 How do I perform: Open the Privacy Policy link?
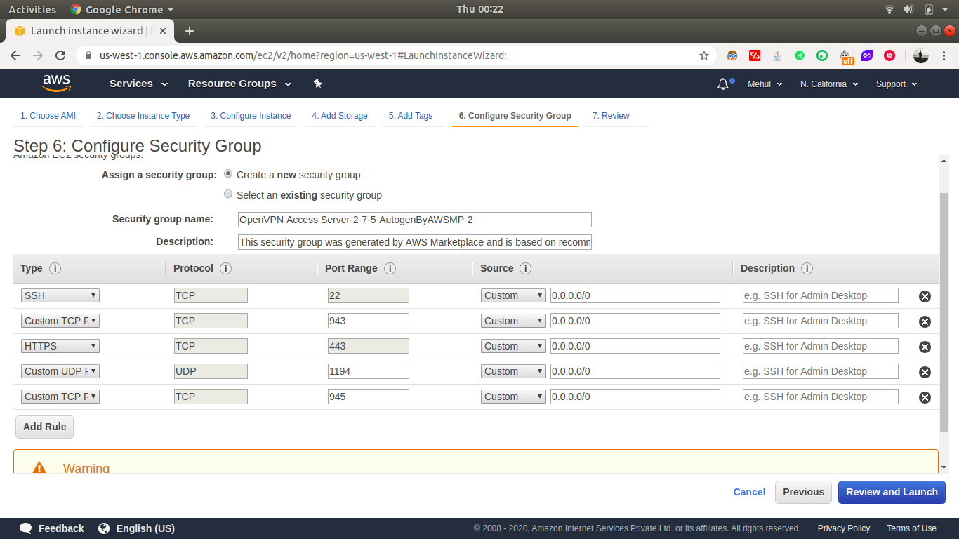click(843, 528)
